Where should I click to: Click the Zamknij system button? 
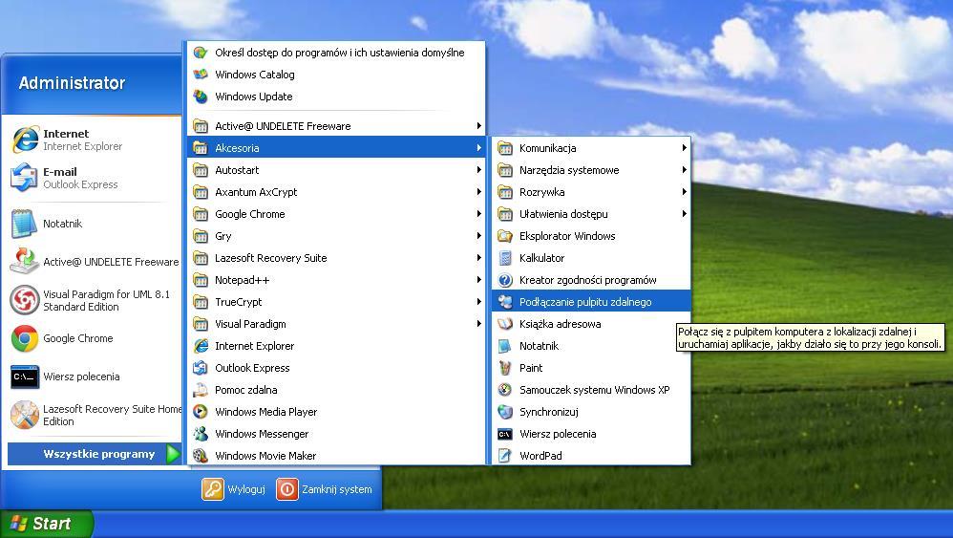[x=324, y=488]
